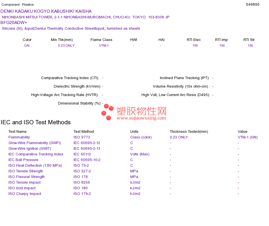Screen dimensions: 269x226
Task: Click ISO Flexural Strength test name
Action: point(27,177)
